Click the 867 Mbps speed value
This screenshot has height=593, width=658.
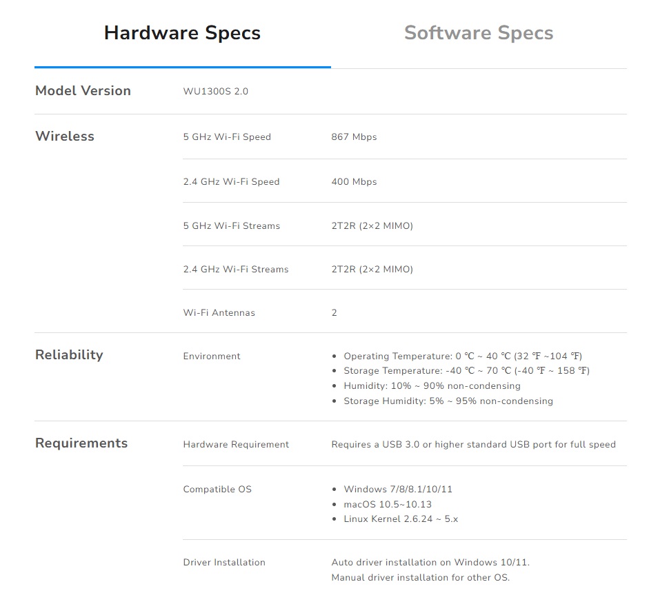tap(354, 137)
